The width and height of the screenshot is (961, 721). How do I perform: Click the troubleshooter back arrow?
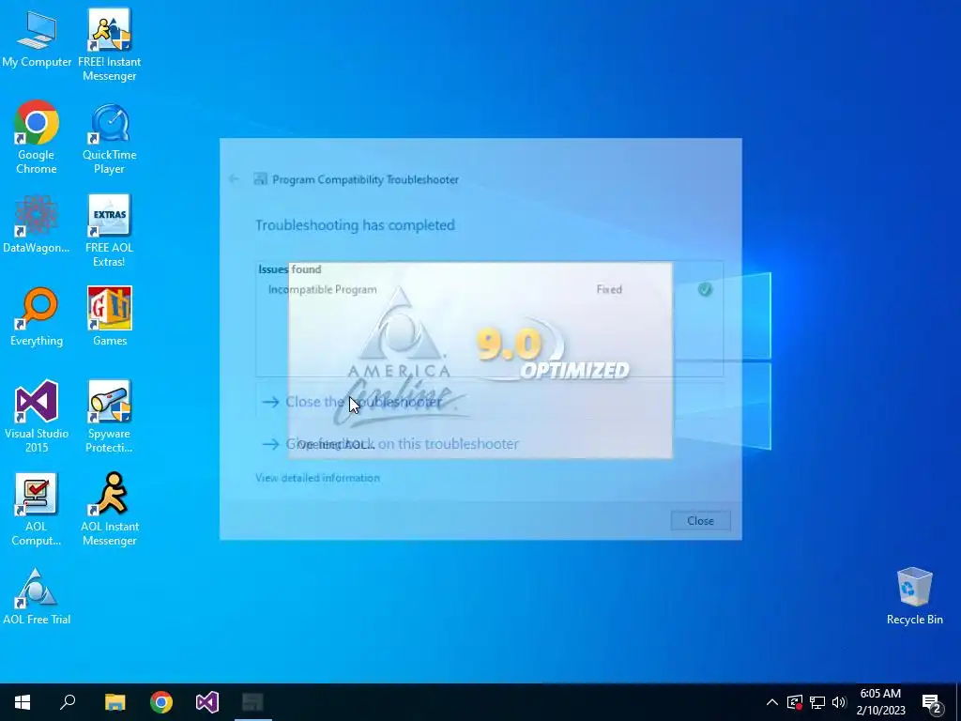pyautogui.click(x=234, y=179)
